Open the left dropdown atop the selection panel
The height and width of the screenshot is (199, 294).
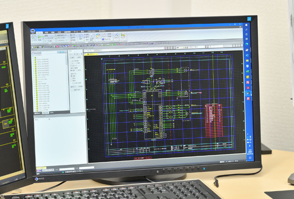coord(72,54)
